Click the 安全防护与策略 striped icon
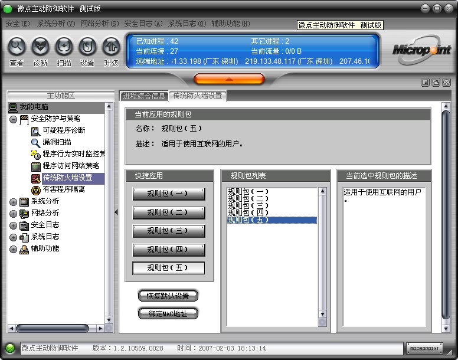 (24, 119)
